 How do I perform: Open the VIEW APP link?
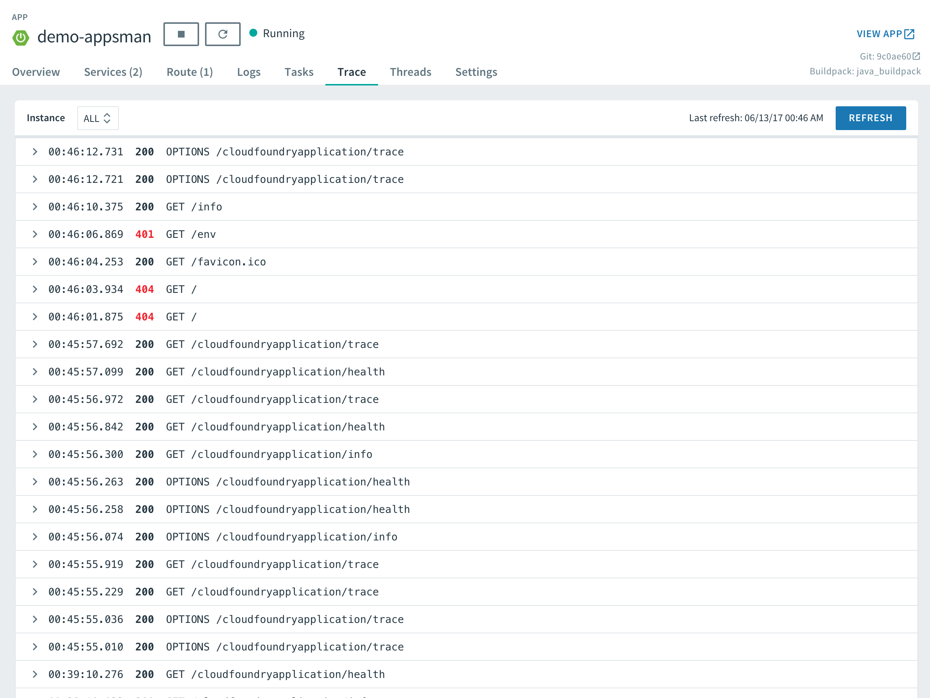coord(879,34)
